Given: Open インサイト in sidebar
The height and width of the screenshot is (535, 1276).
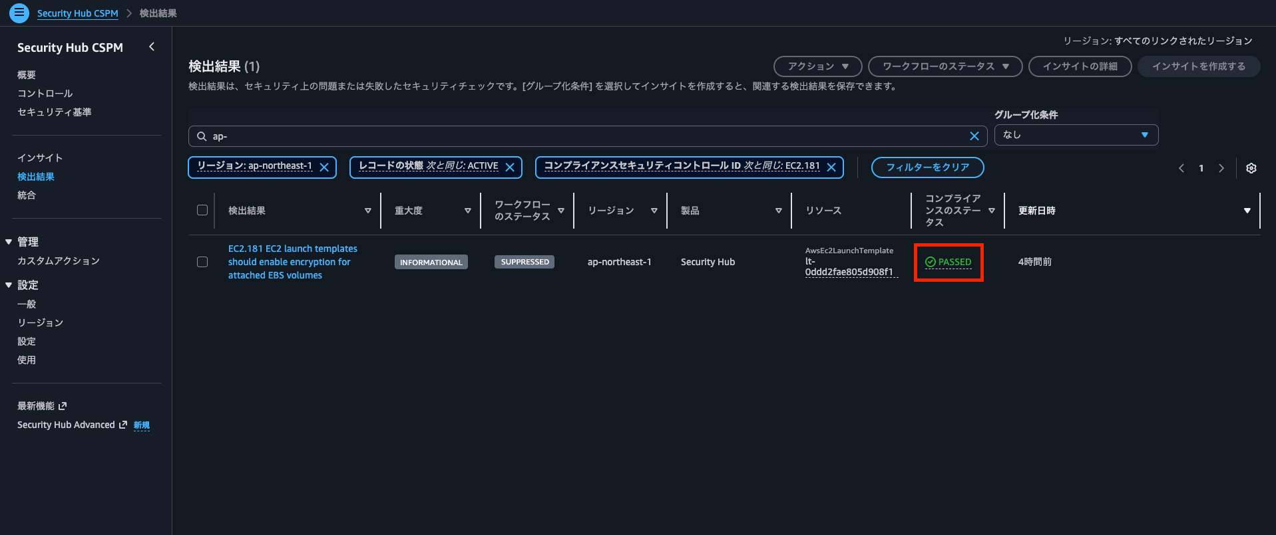Looking at the screenshot, I should point(40,158).
